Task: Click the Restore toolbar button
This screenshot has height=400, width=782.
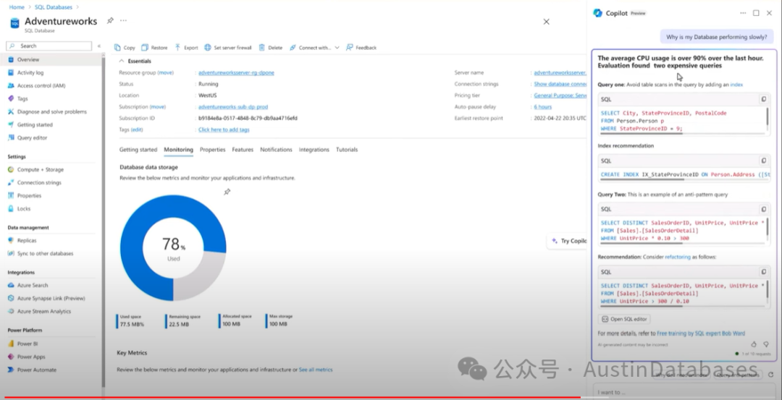Action: pos(155,48)
